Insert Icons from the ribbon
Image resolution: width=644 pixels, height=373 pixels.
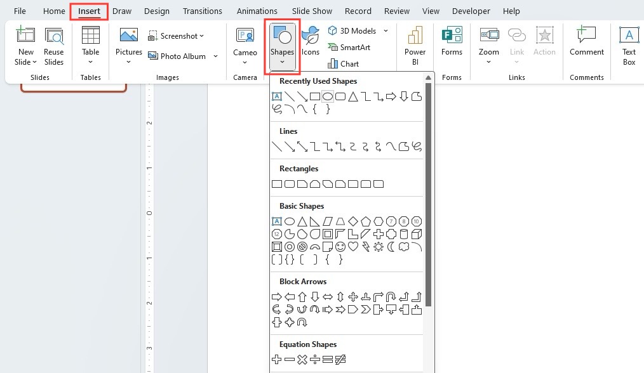[311, 41]
